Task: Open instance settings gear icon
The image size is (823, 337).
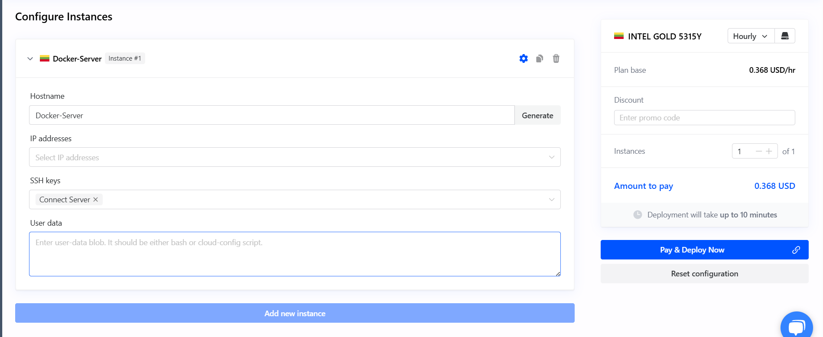Action: pyautogui.click(x=524, y=58)
